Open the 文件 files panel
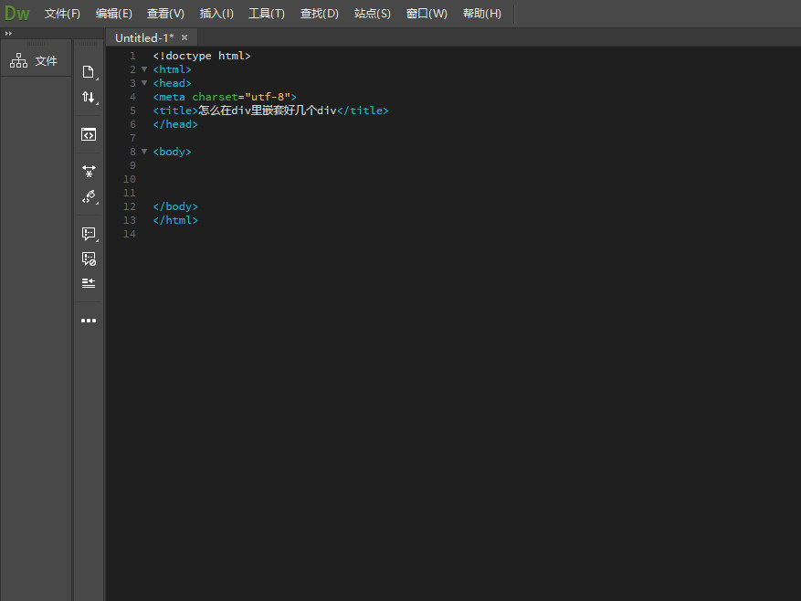The image size is (801, 601). click(34, 61)
